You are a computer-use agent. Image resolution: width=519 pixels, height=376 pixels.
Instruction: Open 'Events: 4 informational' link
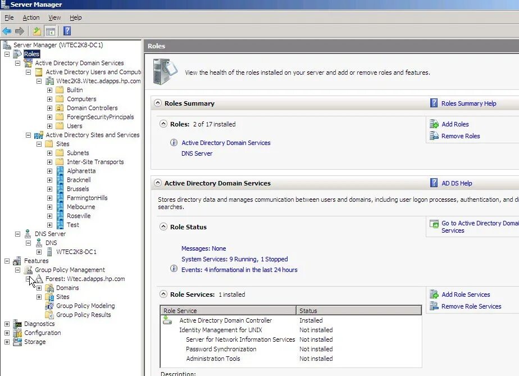coord(239,270)
